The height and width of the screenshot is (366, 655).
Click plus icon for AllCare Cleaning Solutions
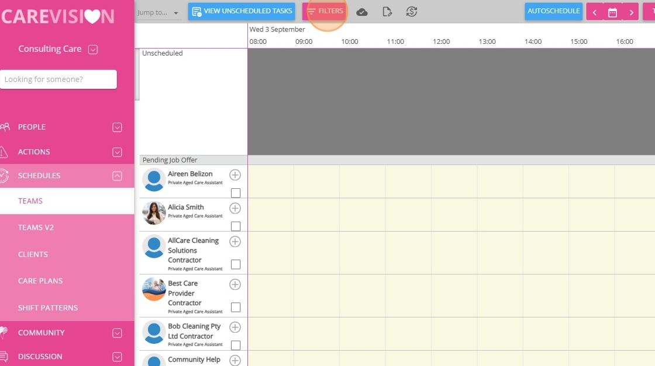point(235,241)
